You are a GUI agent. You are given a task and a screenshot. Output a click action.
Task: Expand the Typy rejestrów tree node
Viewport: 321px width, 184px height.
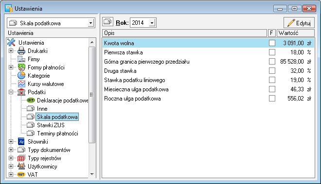(11, 158)
